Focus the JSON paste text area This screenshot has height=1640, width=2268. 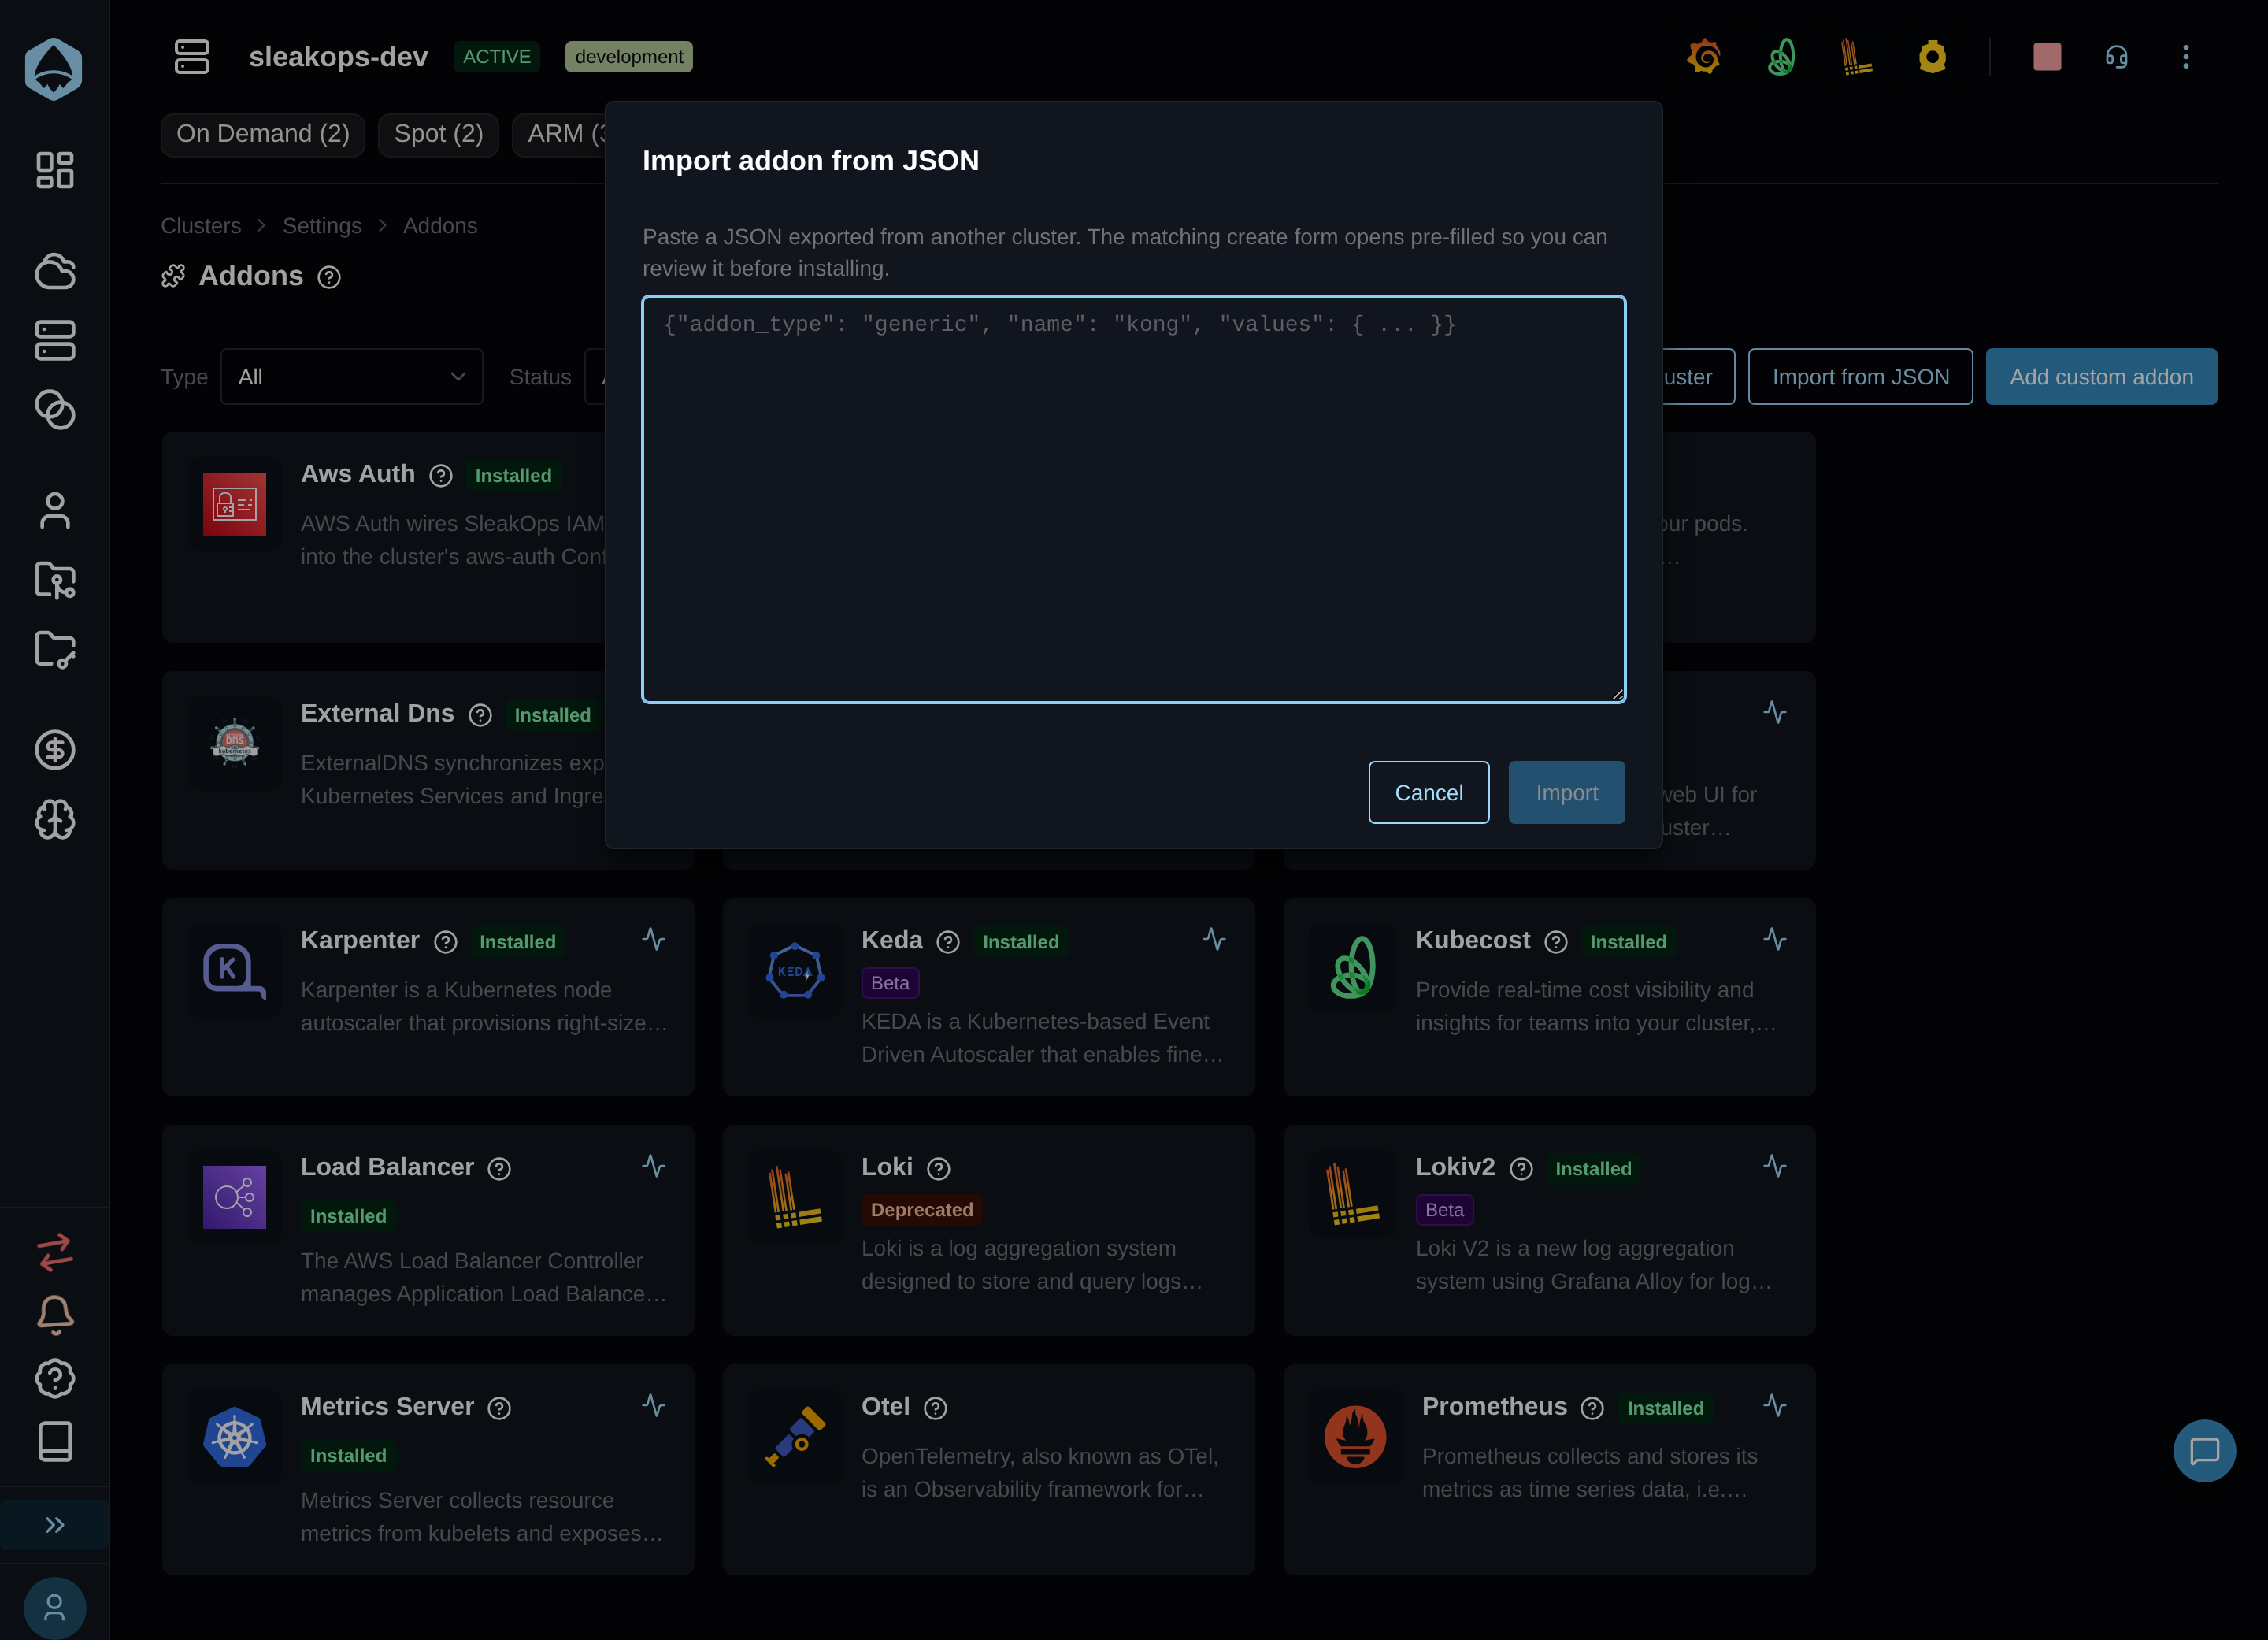pyautogui.click(x=1133, y=499)
